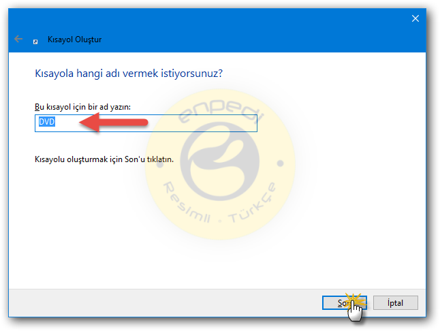Click the heading Kısayola hangi adı vermek istiyorsunuz
Screen dimensions: 440x331
(x=129, y=74)
